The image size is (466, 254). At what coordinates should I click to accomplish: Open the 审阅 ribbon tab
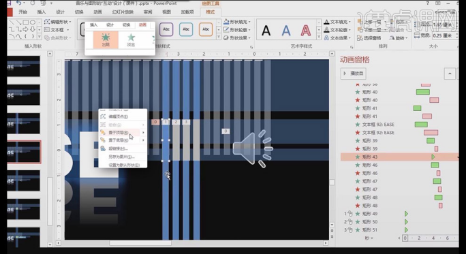pos(148,12)
